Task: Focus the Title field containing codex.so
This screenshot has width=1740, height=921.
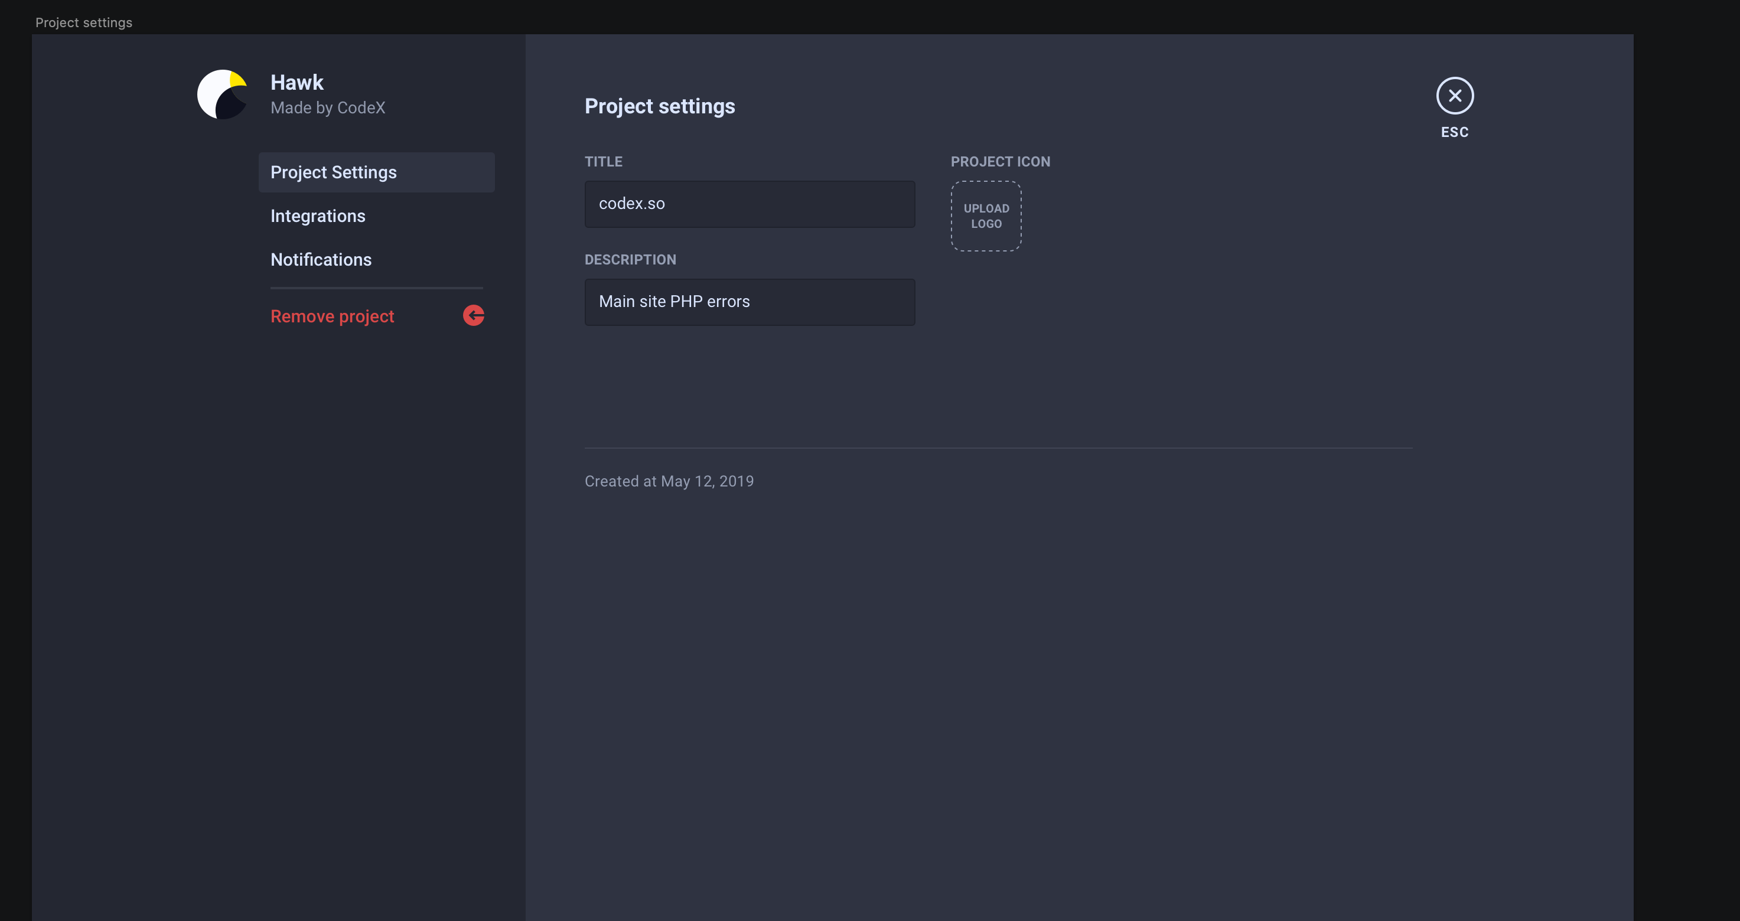Action: (x=750, y=203)
